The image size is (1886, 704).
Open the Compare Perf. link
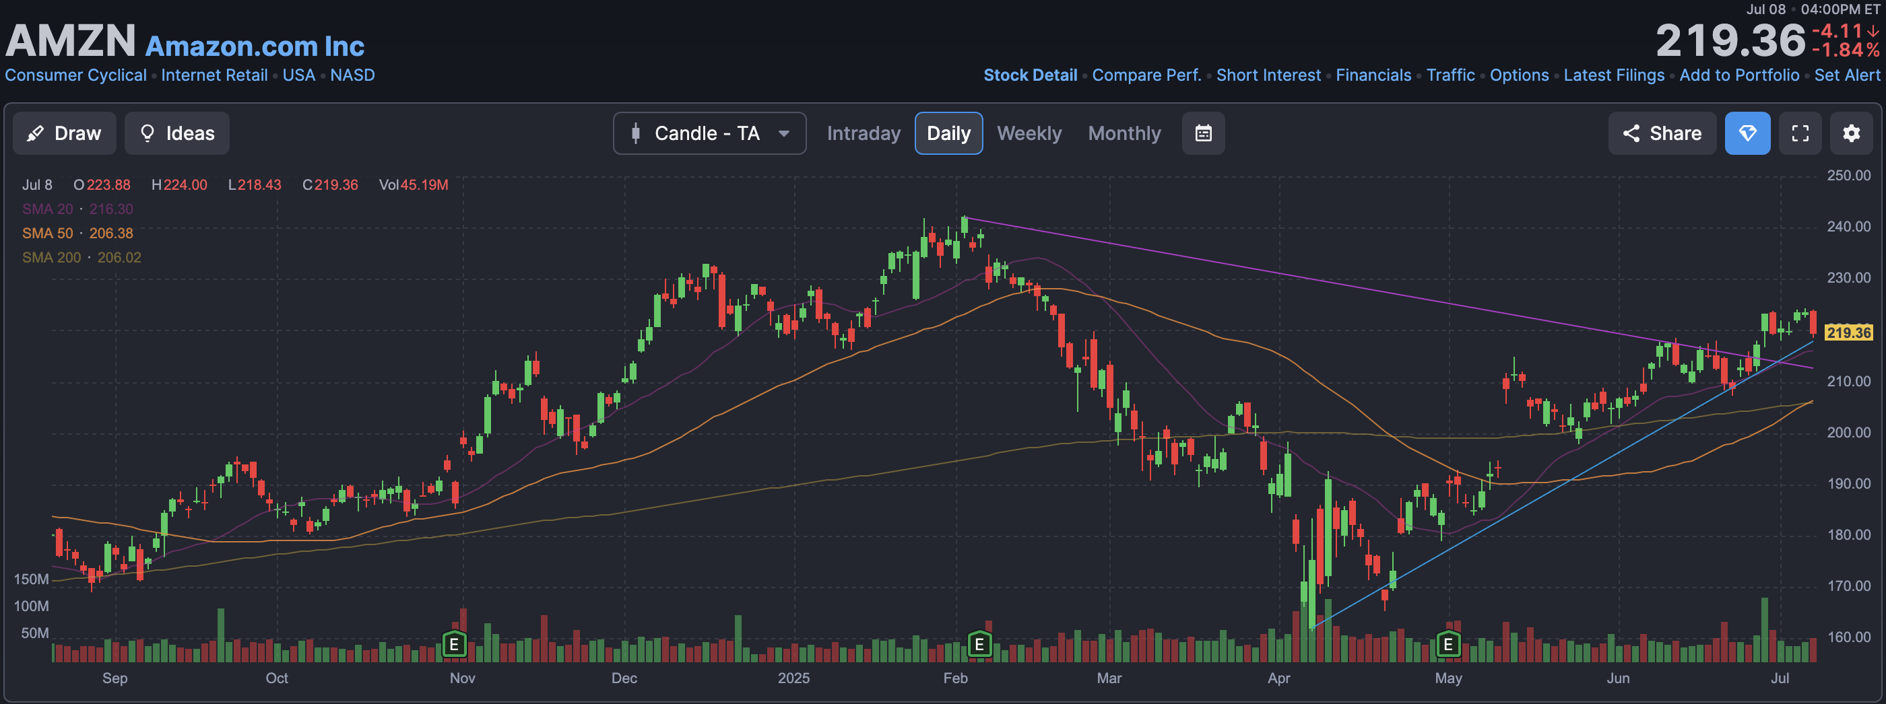point(1146,75)
